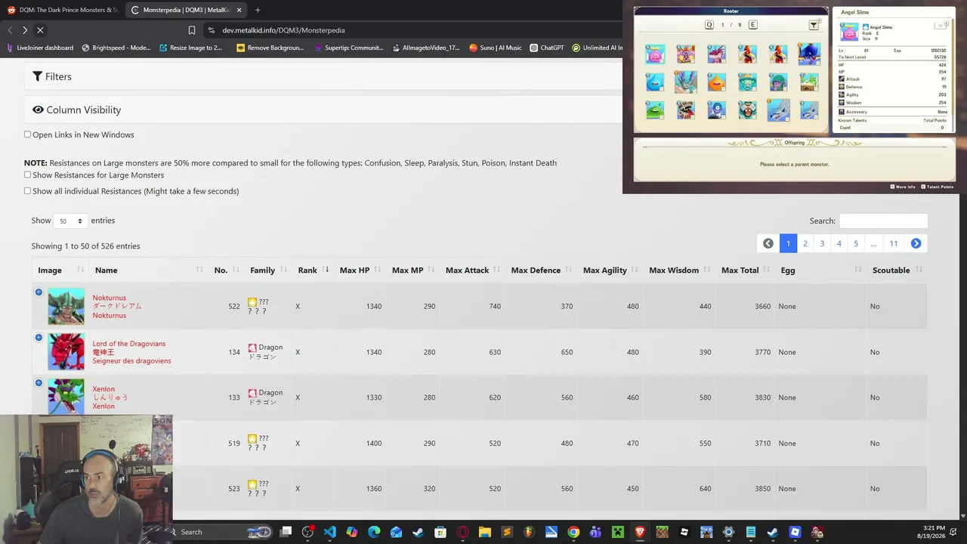This screenshot has height=544, width=967.
Task: Enable Show all individual Resistances checkbox
Action: pyautogui.click(x=28, y=190)
